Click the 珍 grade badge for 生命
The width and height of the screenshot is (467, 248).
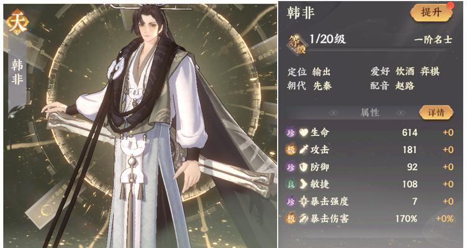[x=291, y=133]
